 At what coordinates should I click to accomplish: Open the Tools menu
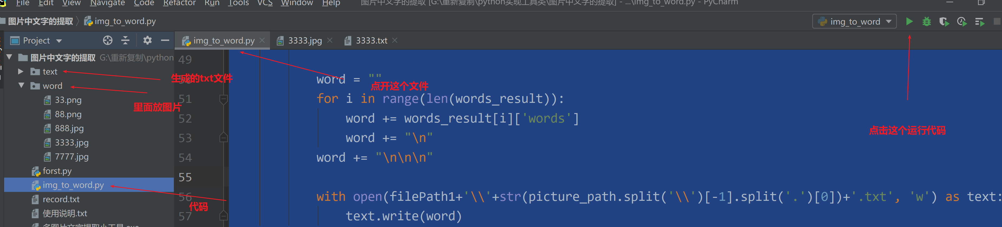[238, 3]
